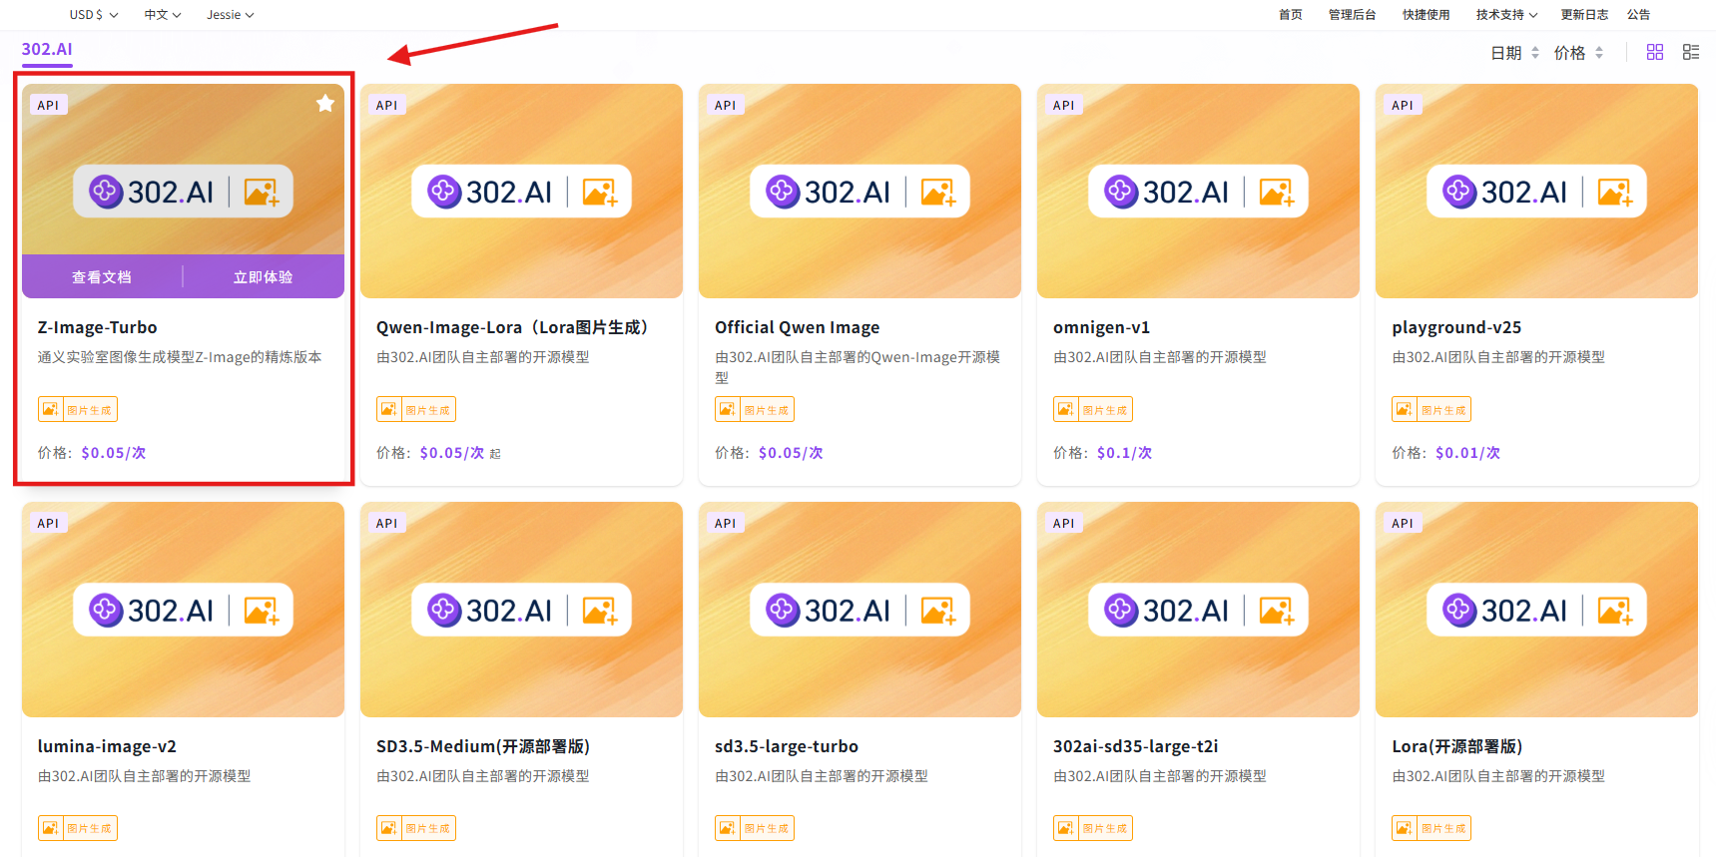The image size is (1716, 857).
Task: Click 图片生成 tag icon on Official Qwen Image
Action: [727, 409]
